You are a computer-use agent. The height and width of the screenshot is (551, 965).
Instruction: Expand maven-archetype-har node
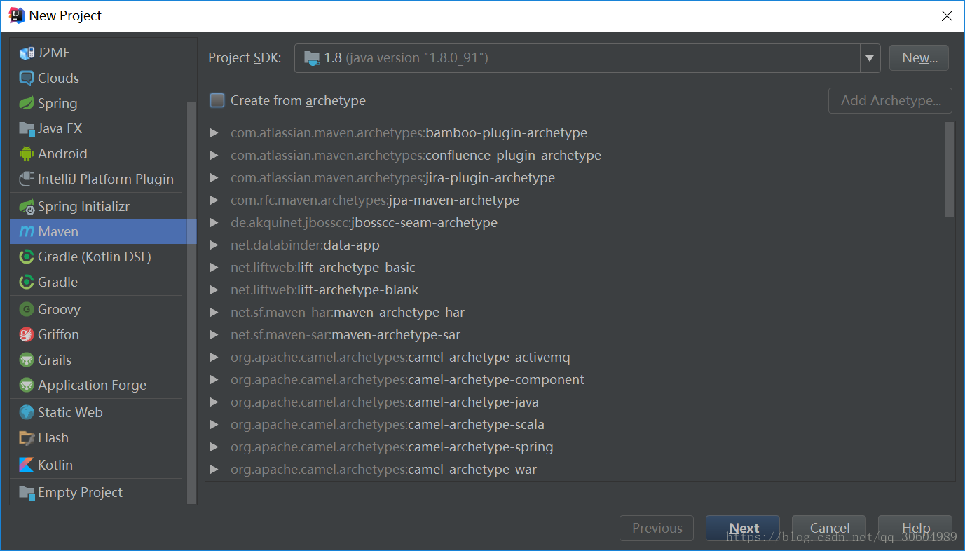click(x=214, y=313)
